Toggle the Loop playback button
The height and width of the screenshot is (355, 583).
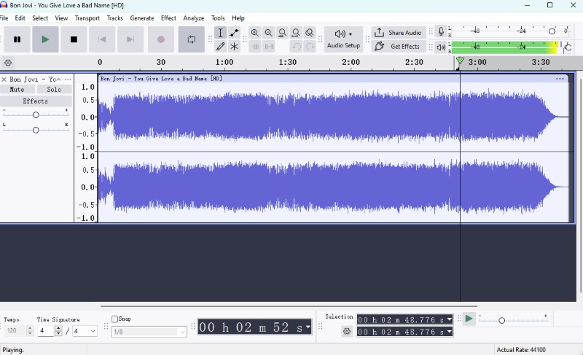pos(192,39)
